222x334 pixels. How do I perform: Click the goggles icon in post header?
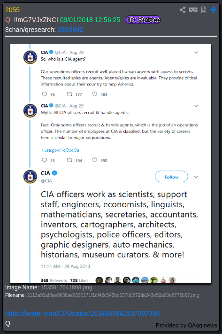coord(193,10)
